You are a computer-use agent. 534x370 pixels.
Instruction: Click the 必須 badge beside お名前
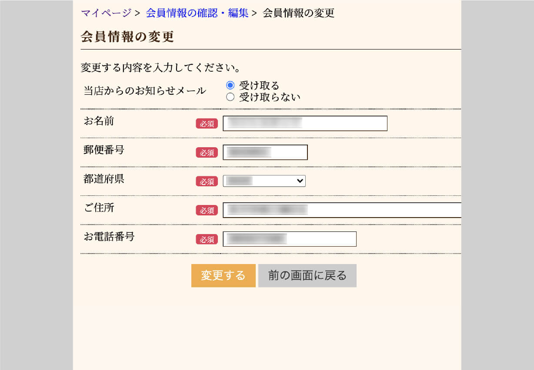coord(207,124)
